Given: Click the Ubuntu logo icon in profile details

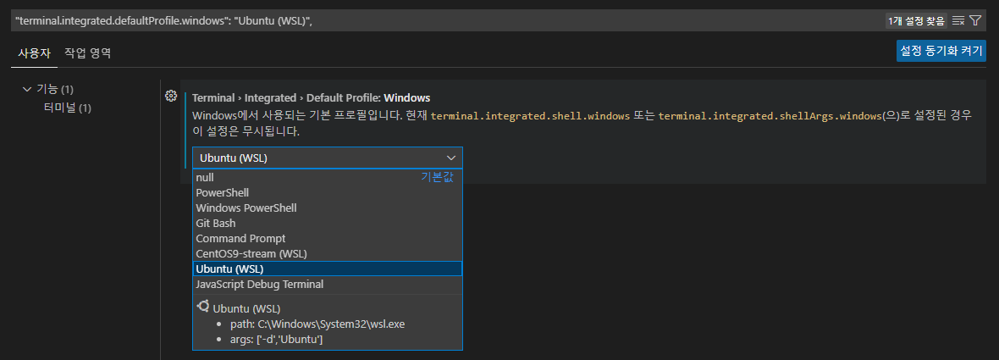Looking at the screenshot, I should 203,307.
